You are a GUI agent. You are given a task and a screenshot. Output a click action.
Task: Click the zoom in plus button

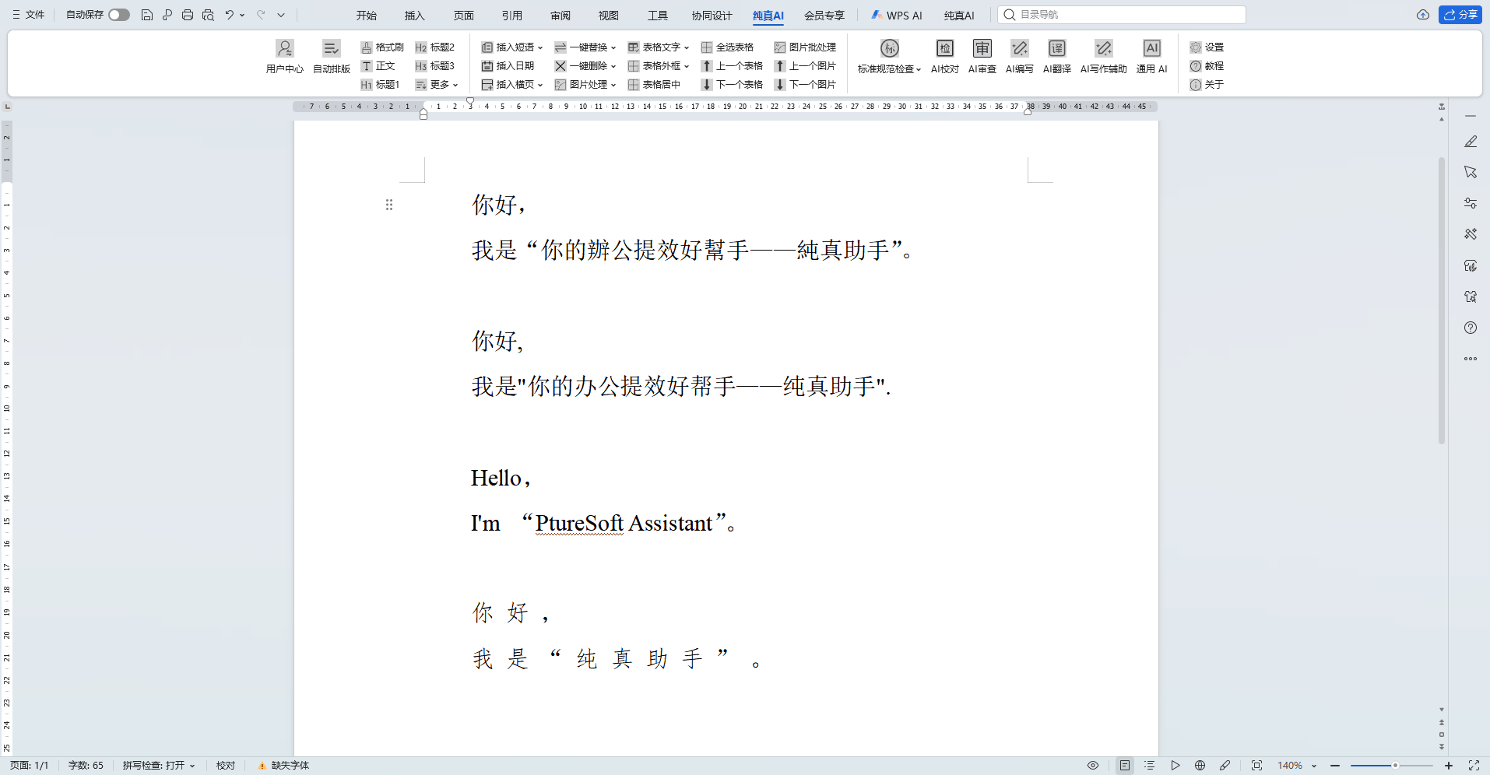point(1449,766)
